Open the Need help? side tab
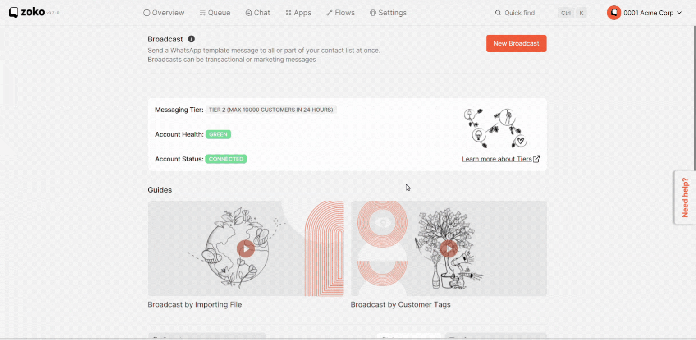Image resolution: width=696 pixels, height=340 pixels. [x=685, y=198]
